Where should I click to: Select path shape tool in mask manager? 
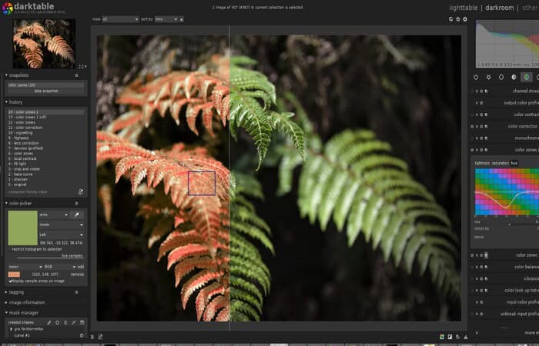click(x=74, y=322)
